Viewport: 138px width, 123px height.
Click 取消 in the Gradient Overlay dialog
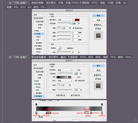(x=98, y=70)
